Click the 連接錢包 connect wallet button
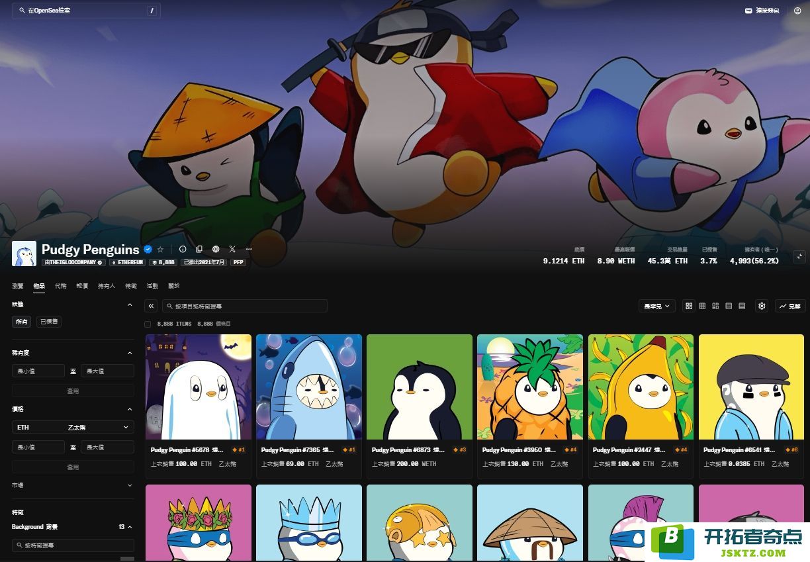This screenshot has height=562, width=810. click(762, 11)
